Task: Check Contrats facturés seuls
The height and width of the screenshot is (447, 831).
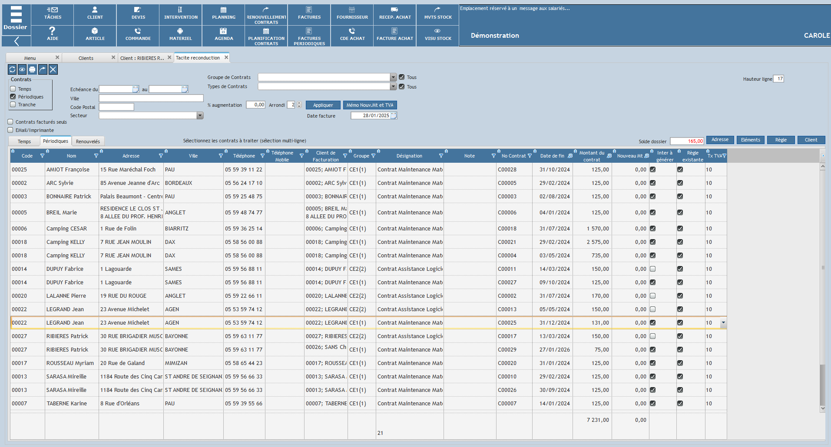Action: coord(10,122)
